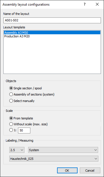
Task: Click empty area in Layout template list
Action: tap(52, 56)
